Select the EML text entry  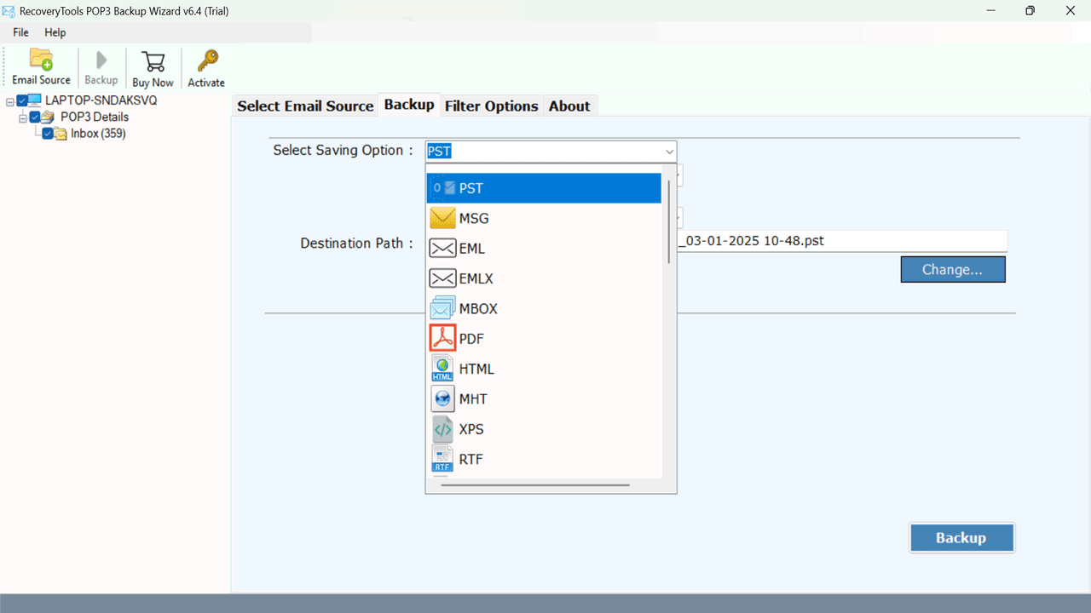(x=471, y=249)
